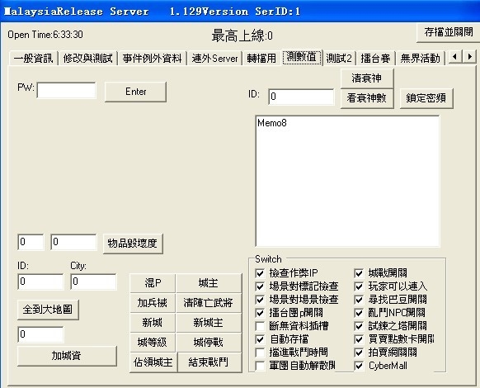Show earlier tabs with left arrow

tap(455, 57)
